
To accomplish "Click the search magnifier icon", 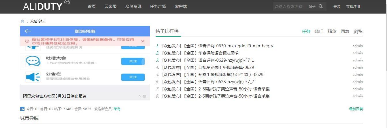I will (x=321, y=6).
